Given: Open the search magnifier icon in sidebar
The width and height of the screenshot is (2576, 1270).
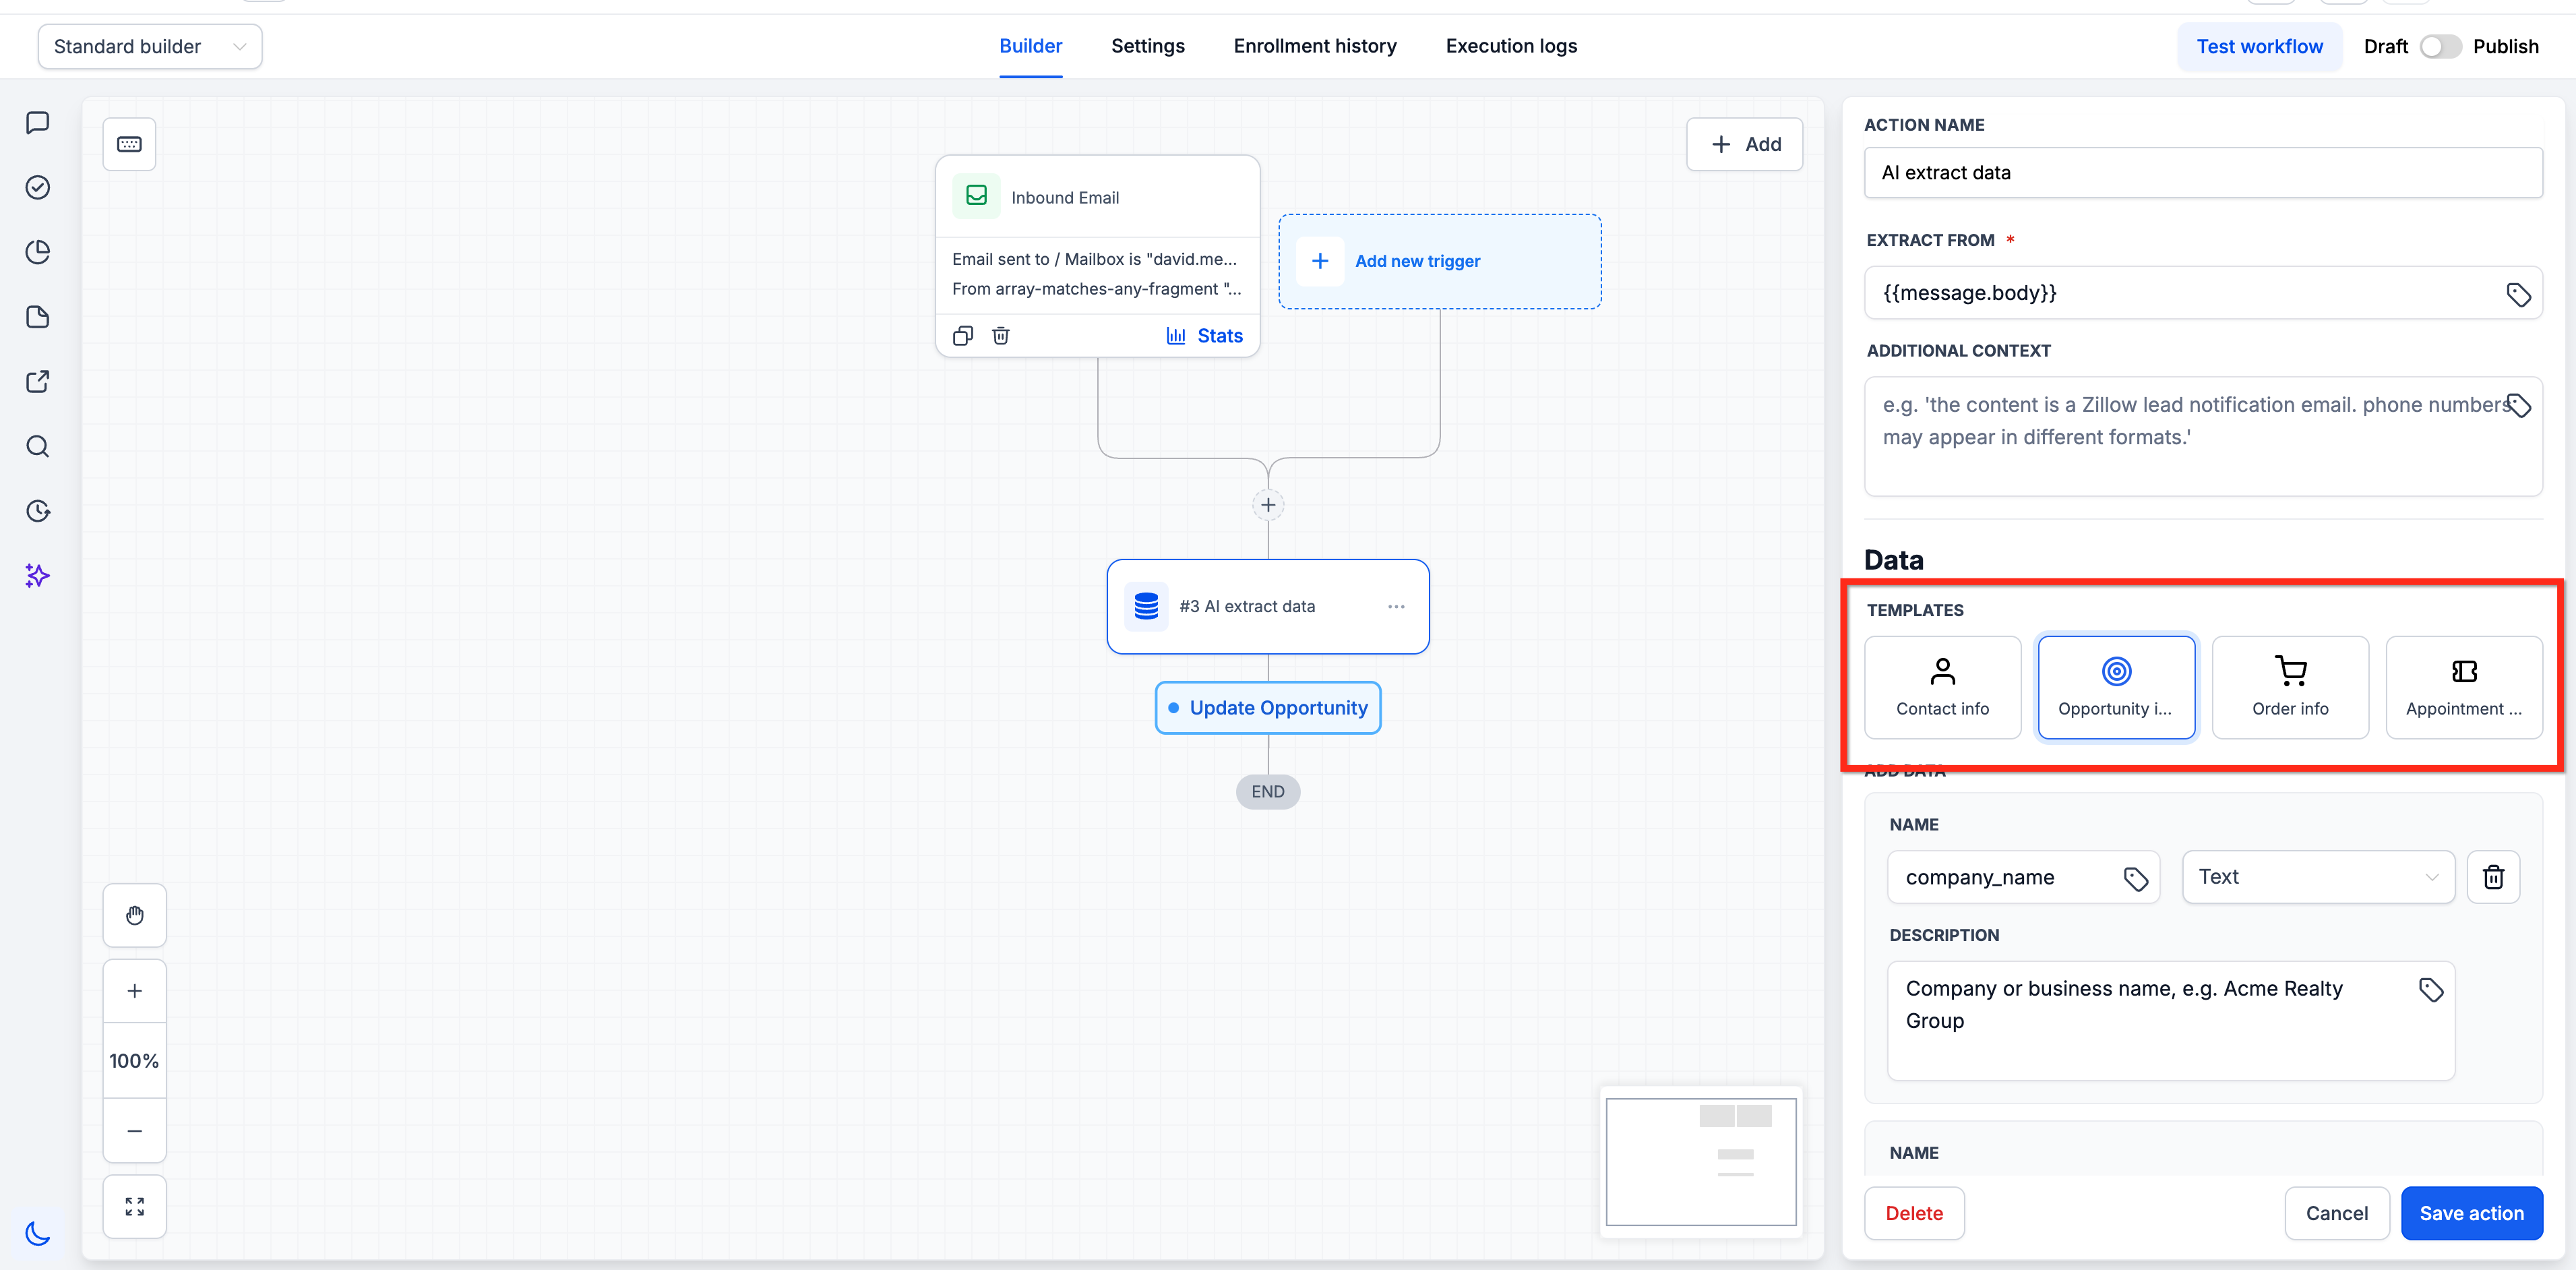Looking at the screenshot, I should pyautogui.click(x=38, y=446).
